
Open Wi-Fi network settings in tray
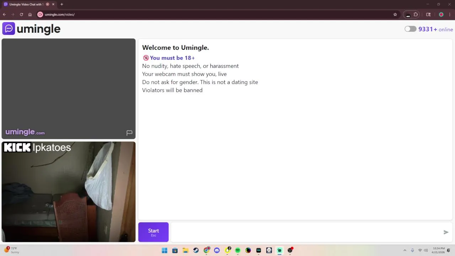(x=420, y=250)
